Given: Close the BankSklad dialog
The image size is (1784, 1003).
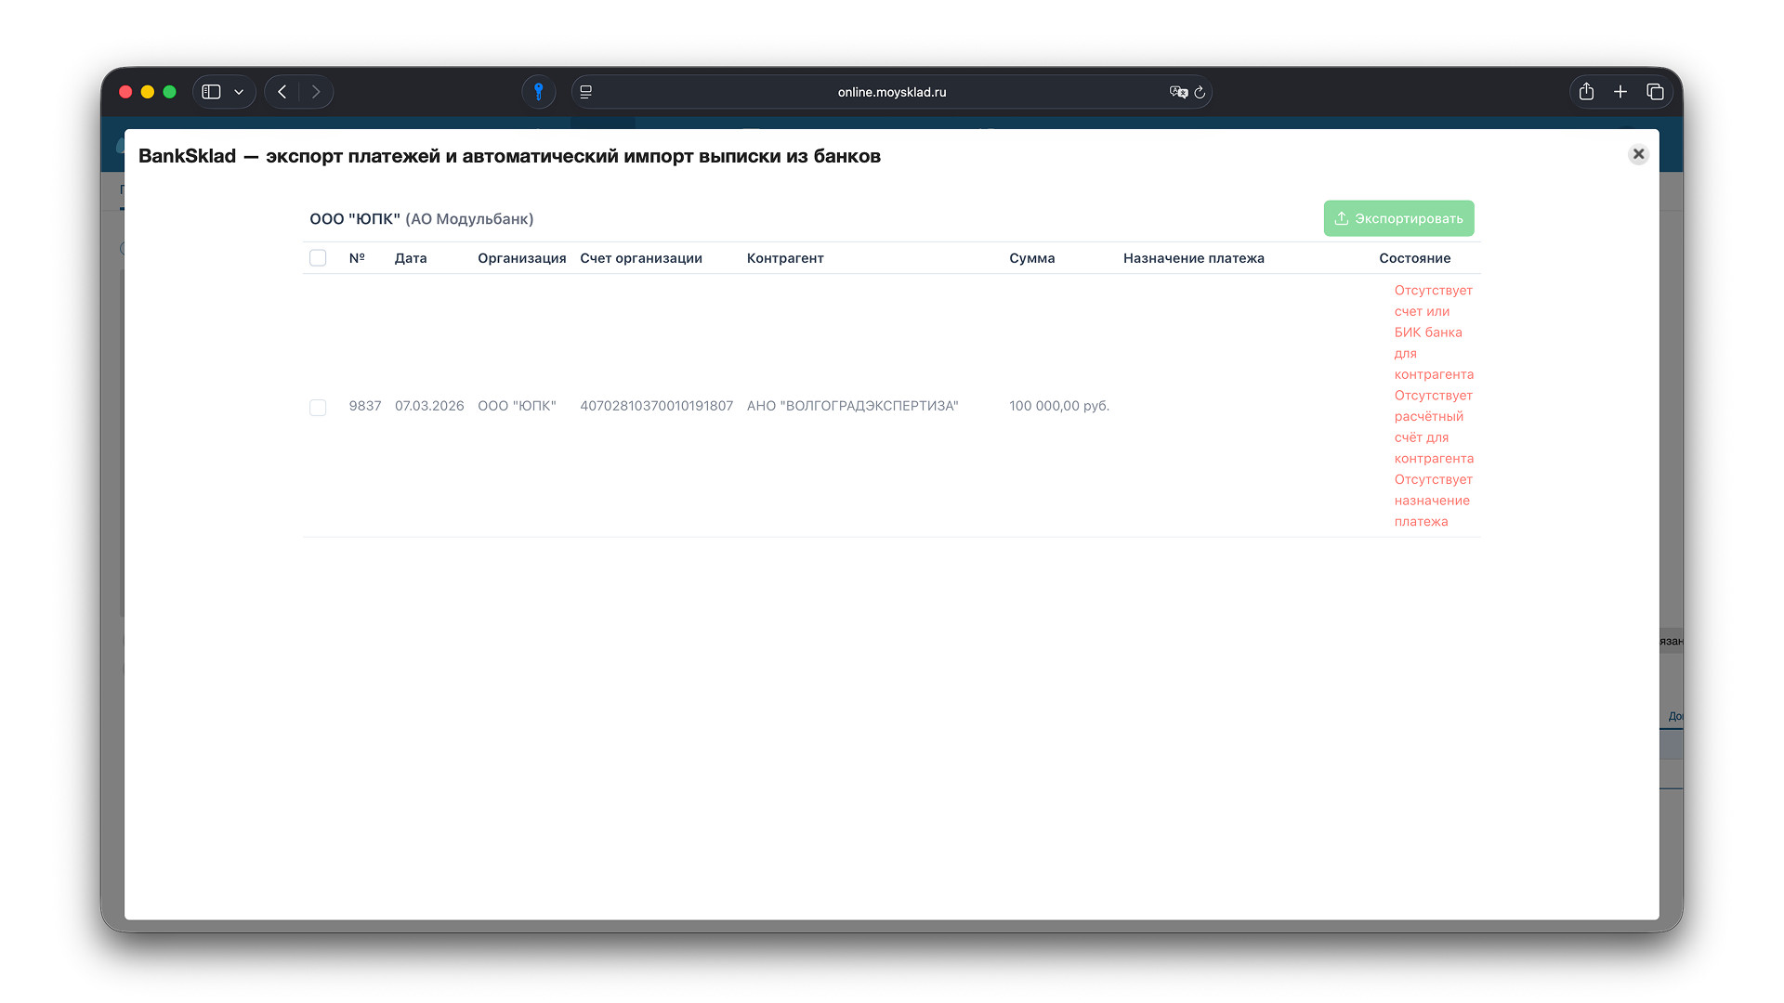Looking at the screenshot, I should pyautogui.click(x=1638, y=154).
